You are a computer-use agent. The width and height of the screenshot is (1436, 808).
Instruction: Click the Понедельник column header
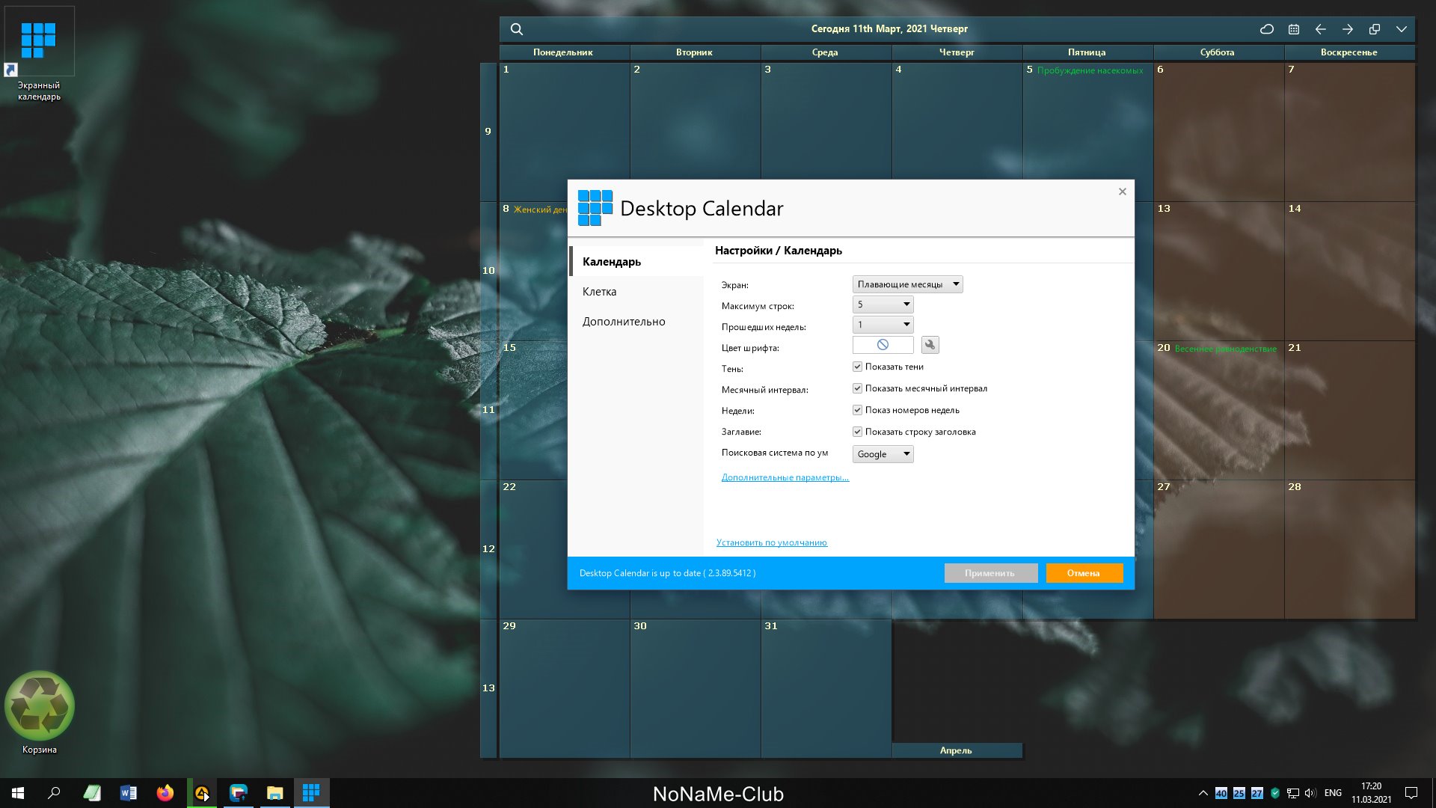(x=563, y=52)
